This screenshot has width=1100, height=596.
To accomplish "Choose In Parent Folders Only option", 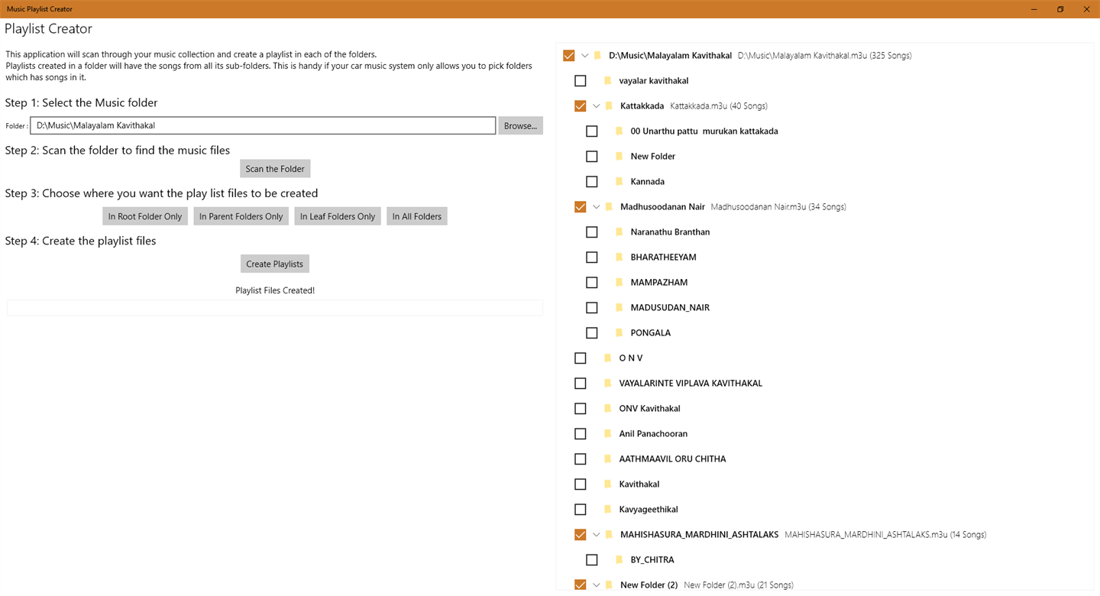I will click(x=241, y=216).
